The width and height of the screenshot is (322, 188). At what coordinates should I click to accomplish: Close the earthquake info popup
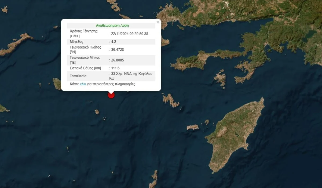tap(158, 22)
